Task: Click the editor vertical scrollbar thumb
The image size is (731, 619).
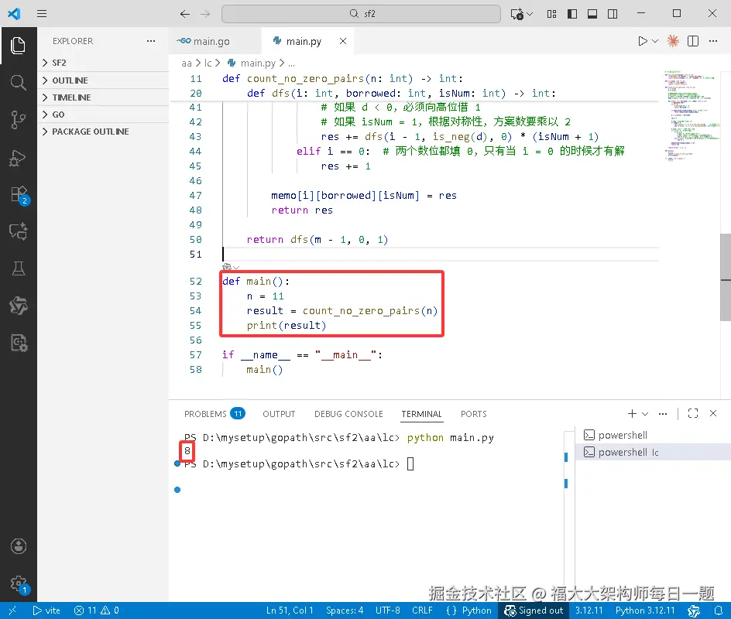Action: (726, 277)
